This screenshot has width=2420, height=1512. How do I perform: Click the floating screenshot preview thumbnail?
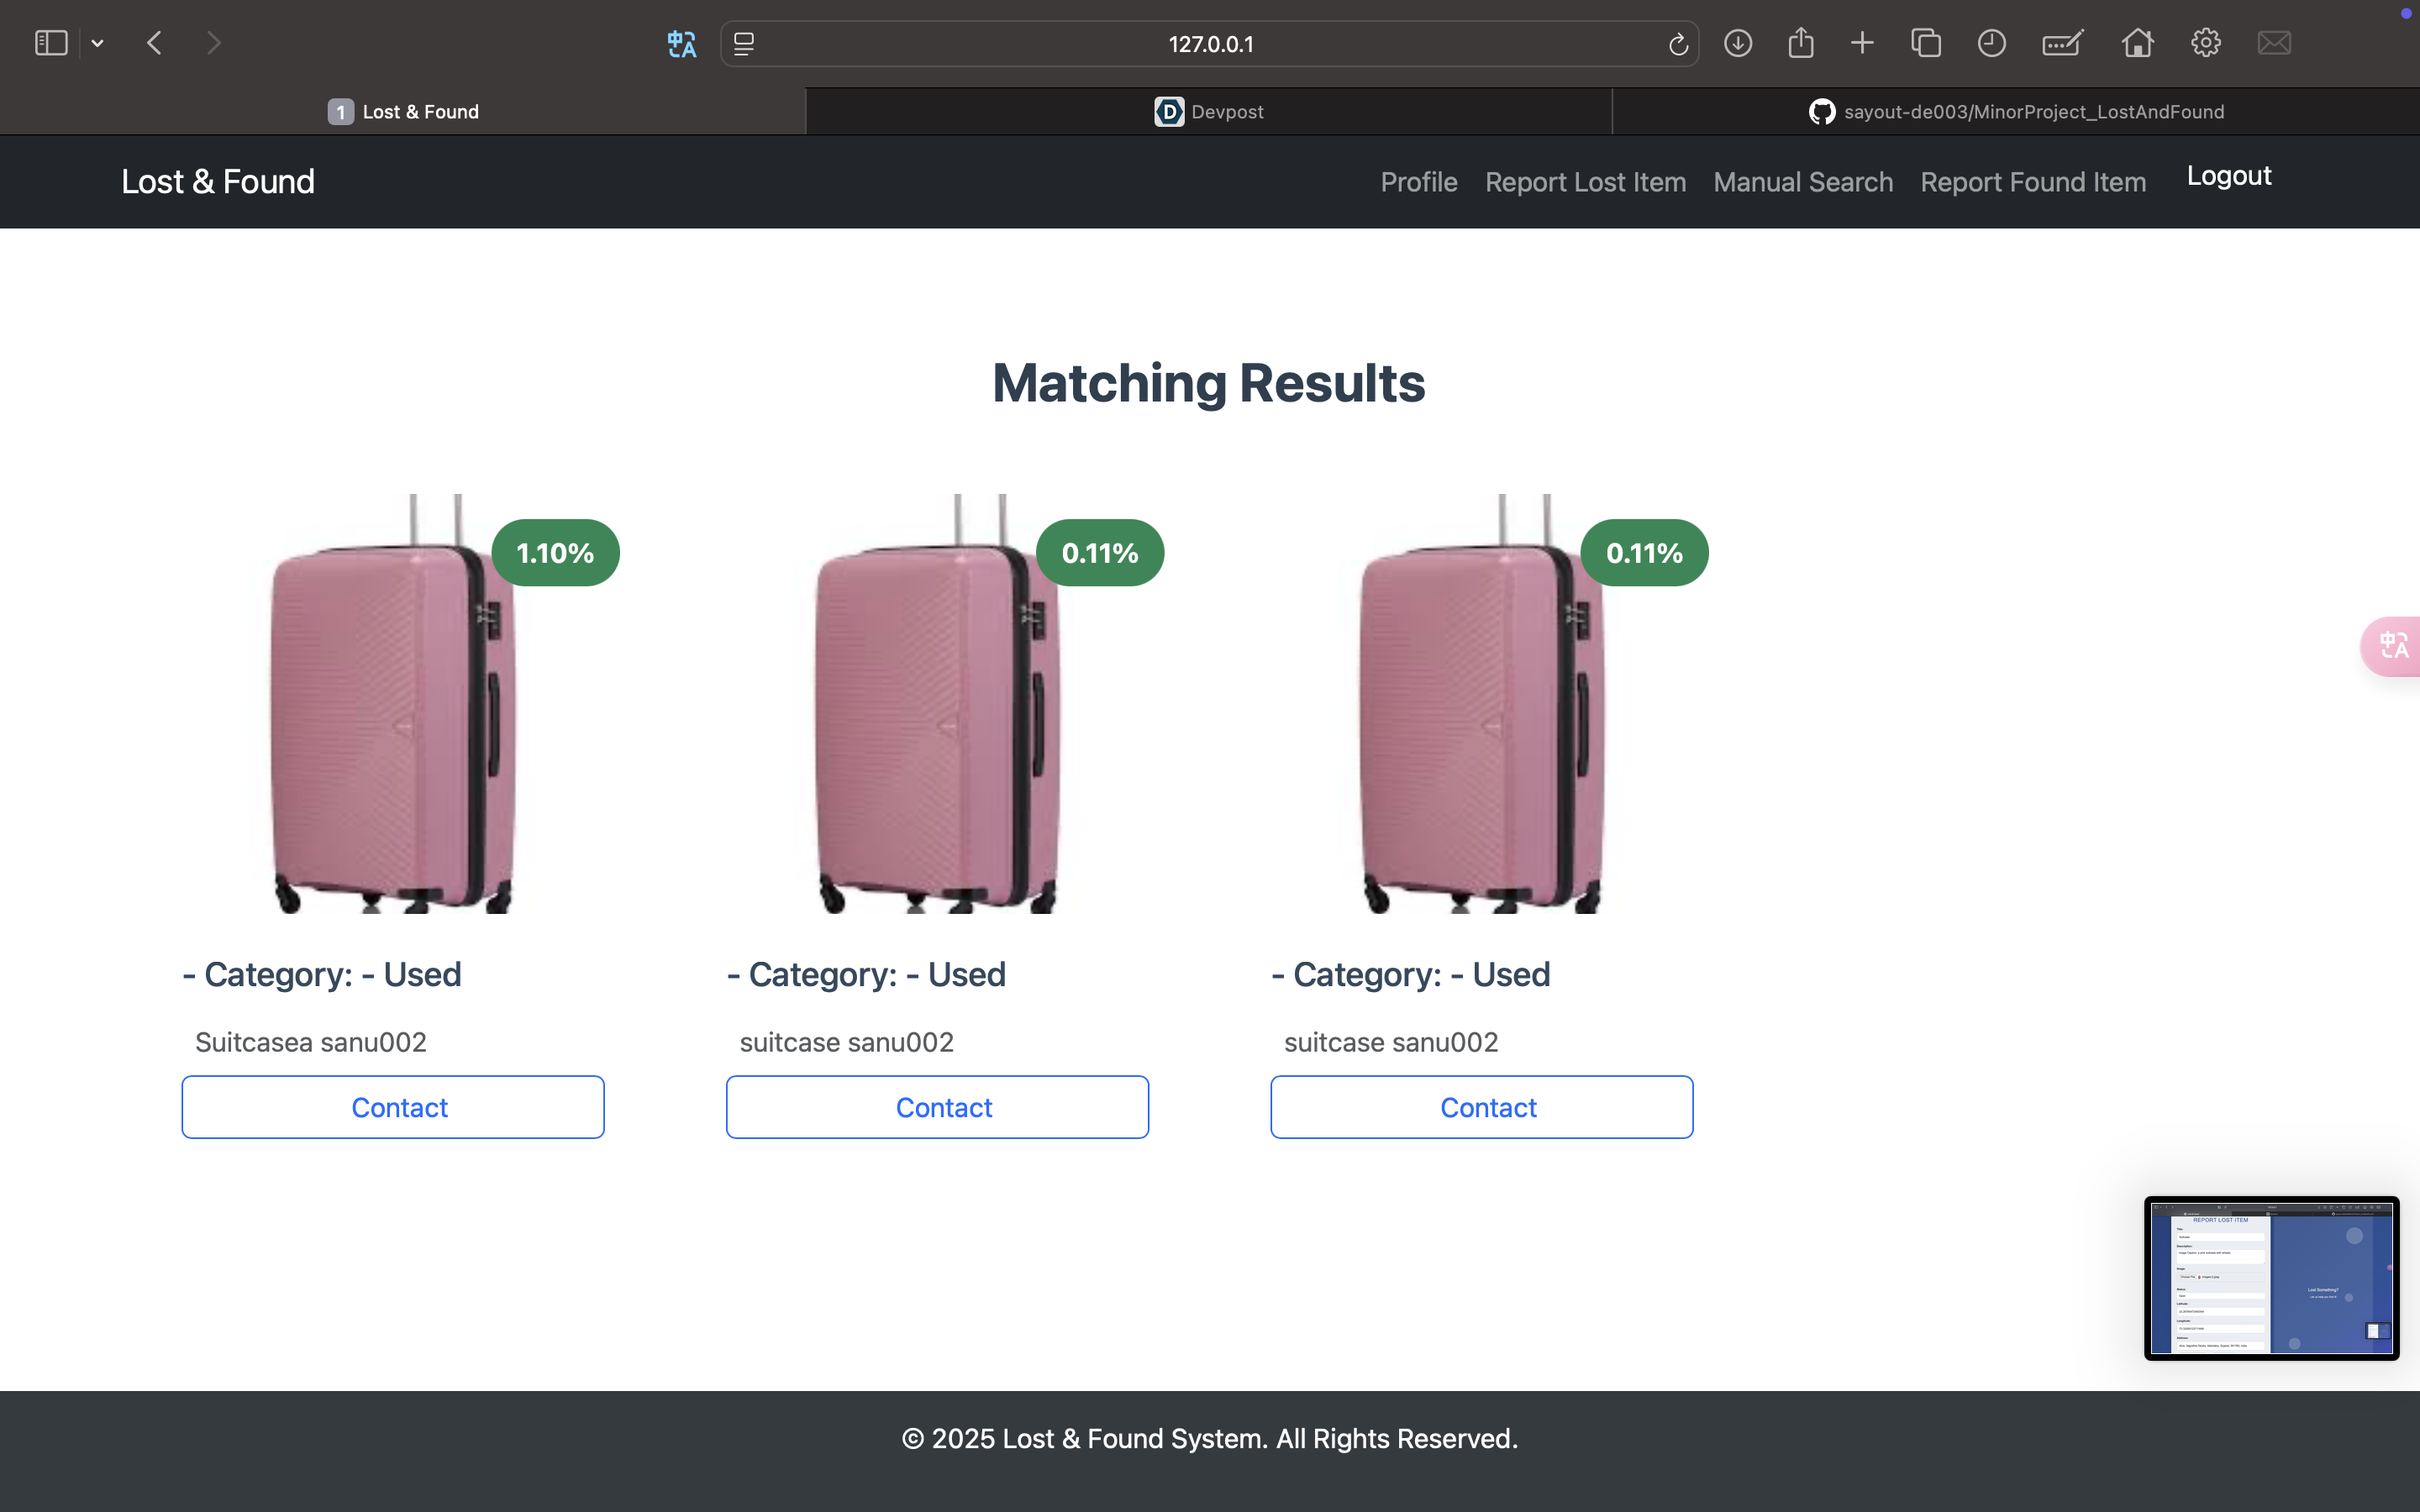tap(2271, 1278)
